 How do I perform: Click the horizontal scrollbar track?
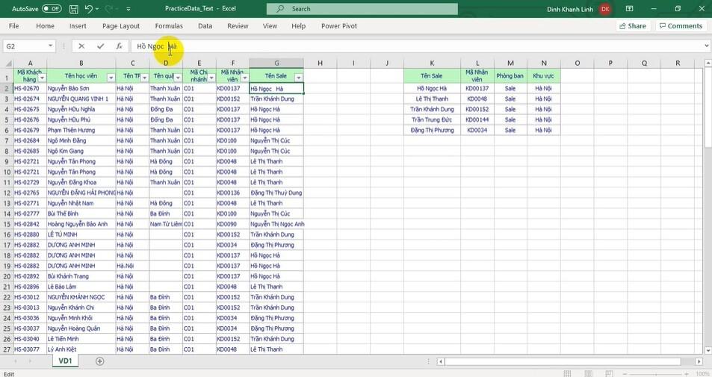(x=569, y=361)
